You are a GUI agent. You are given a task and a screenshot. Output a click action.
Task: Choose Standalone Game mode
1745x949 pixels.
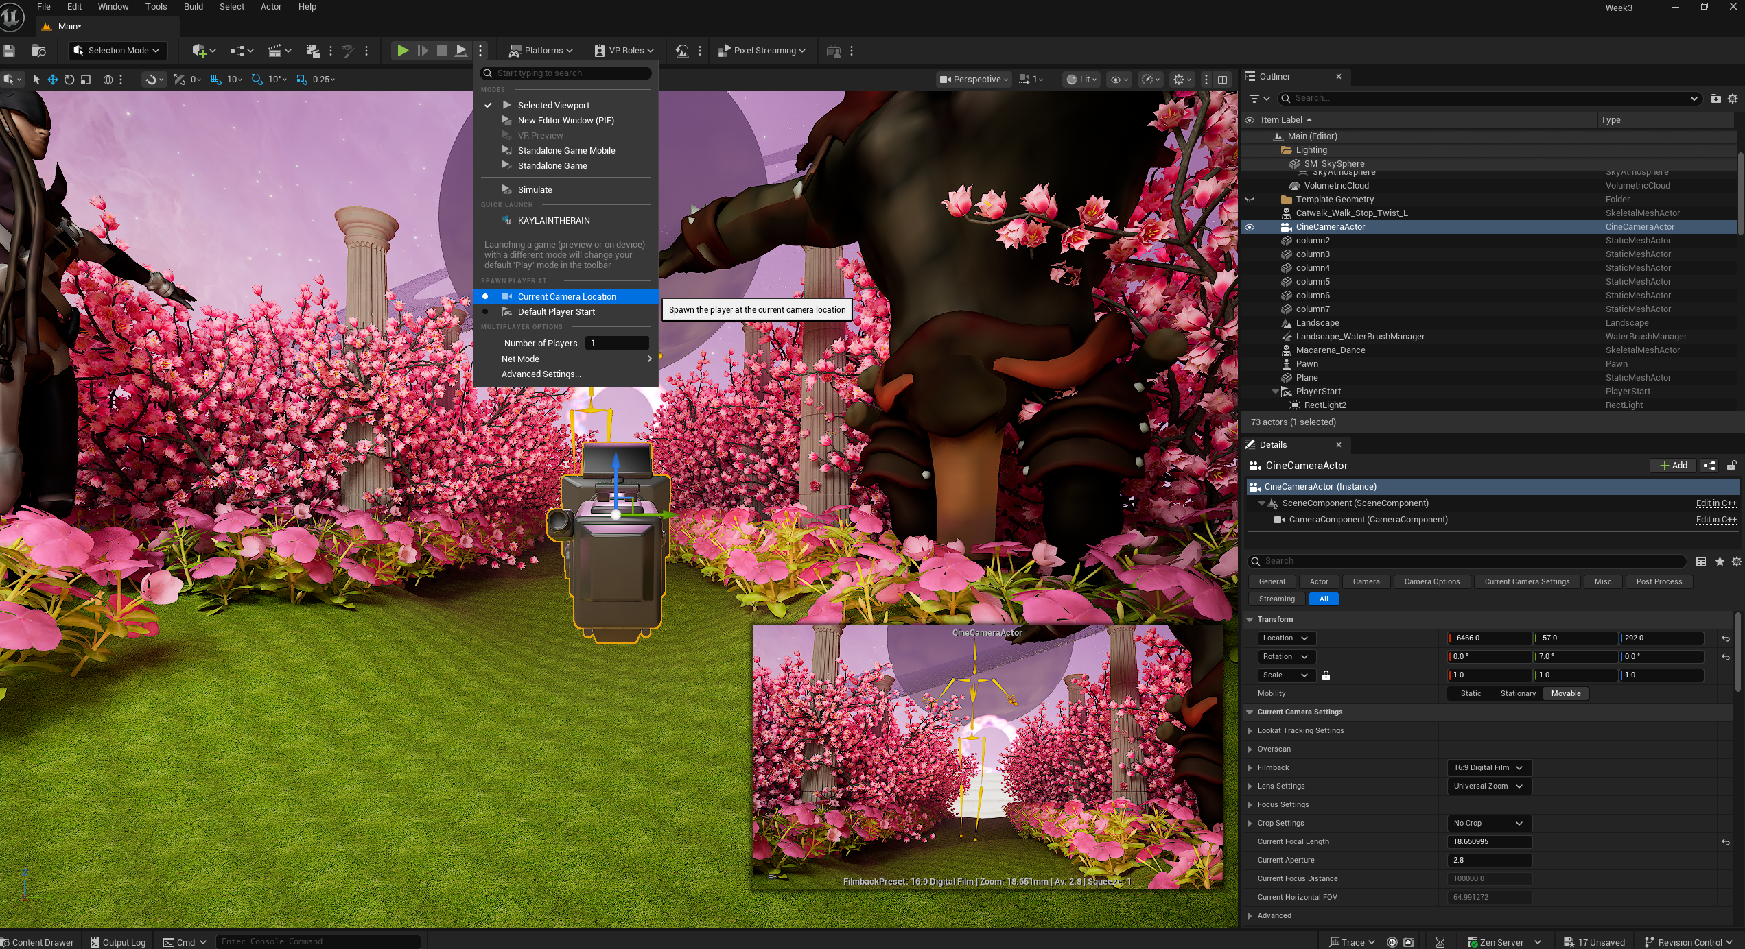(x=552, y=166)
